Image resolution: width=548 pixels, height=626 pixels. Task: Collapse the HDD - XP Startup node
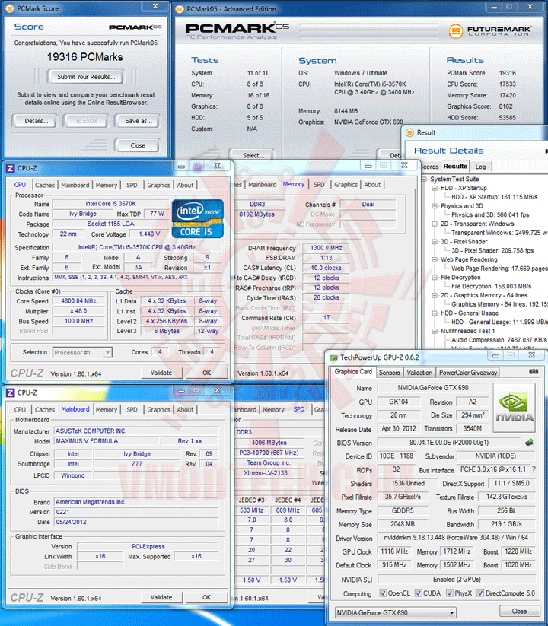435,188
